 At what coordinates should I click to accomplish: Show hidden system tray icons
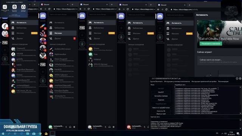pos(222,133)
